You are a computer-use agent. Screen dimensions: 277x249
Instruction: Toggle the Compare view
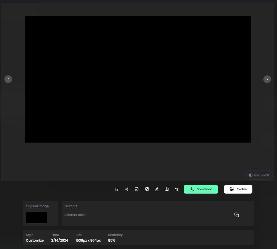[259, 175]
